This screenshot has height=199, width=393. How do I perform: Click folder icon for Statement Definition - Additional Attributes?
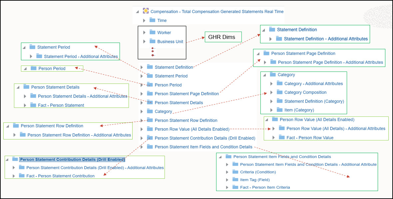point(279,39)
